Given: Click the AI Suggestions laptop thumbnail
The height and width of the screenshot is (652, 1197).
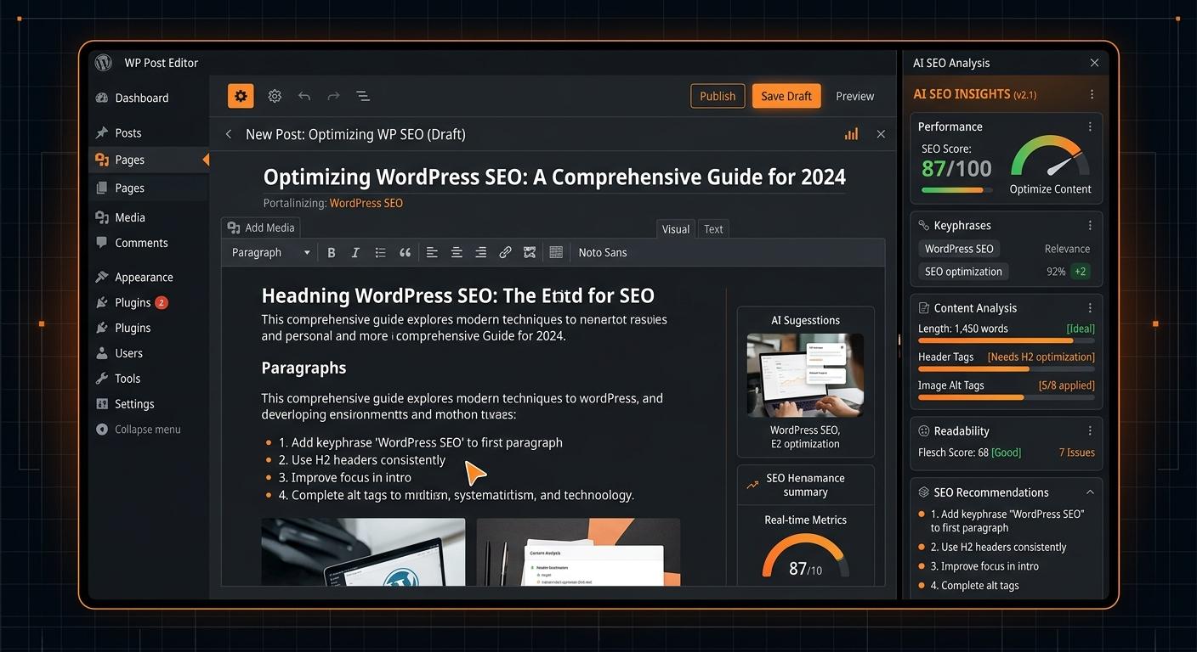Looking at the screenshot, I should pyautogui.click(x=805, y=374).
